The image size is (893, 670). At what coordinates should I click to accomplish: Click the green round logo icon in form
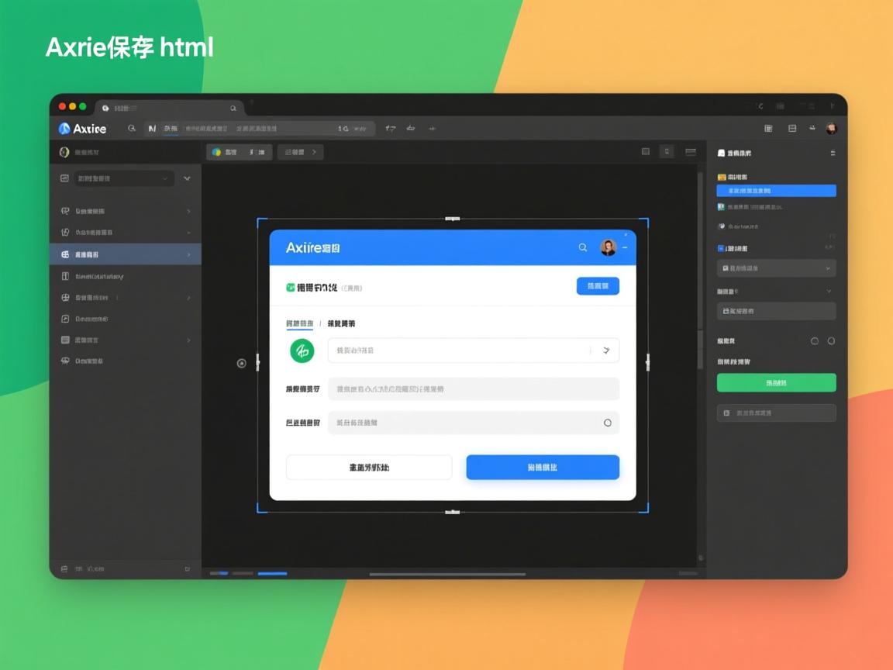[x=302, y=351]
